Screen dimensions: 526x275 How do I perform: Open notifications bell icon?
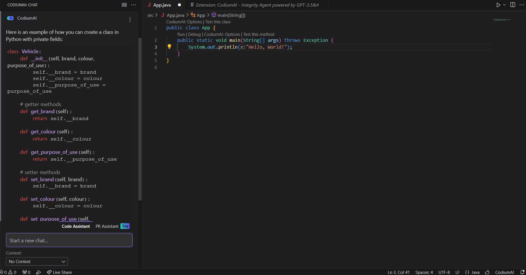tap(522, 272)
